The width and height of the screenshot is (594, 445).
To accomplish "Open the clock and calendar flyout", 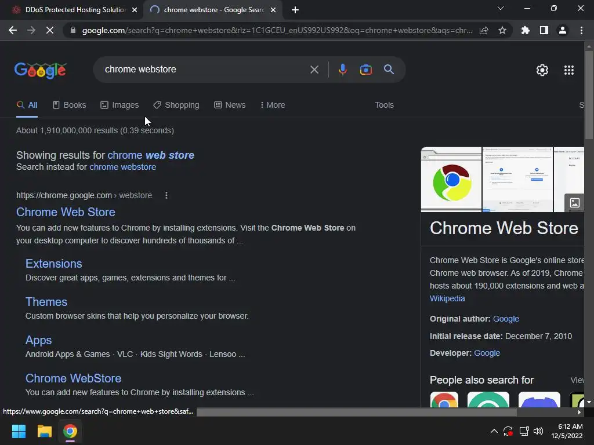I will point(567,431).
